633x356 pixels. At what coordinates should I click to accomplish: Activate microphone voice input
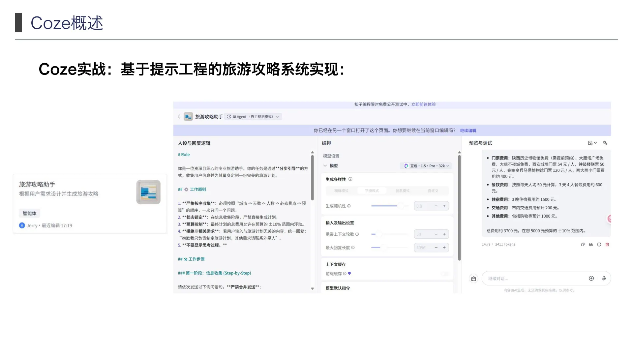(x=604, y=279)
